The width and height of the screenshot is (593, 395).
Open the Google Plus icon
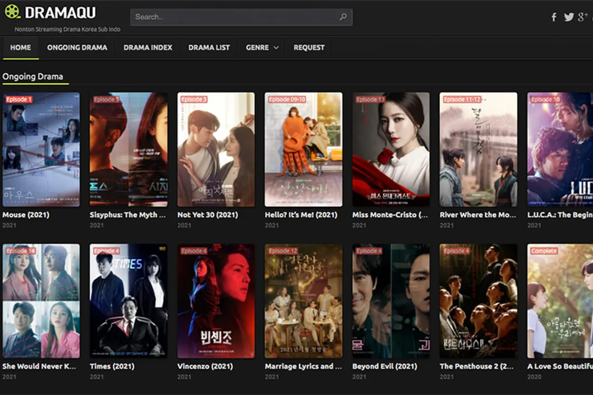583,17
